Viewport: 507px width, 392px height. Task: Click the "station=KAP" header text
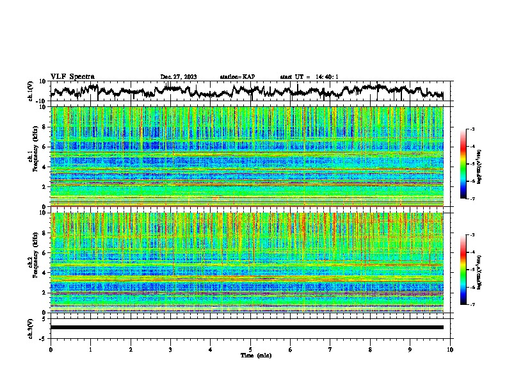coord(237,77)
